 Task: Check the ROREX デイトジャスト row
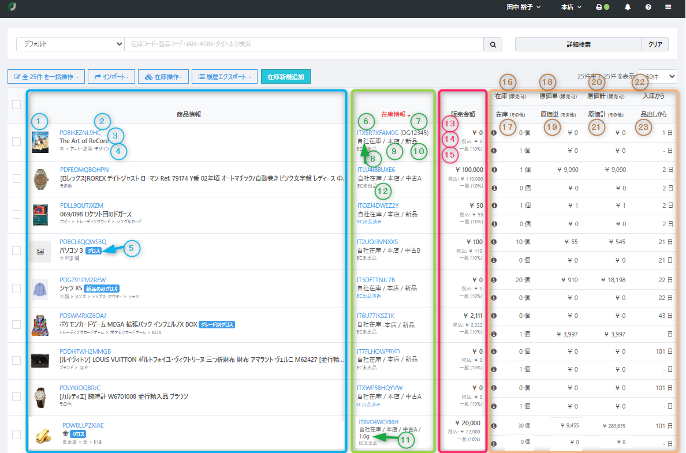pos(17,178)
